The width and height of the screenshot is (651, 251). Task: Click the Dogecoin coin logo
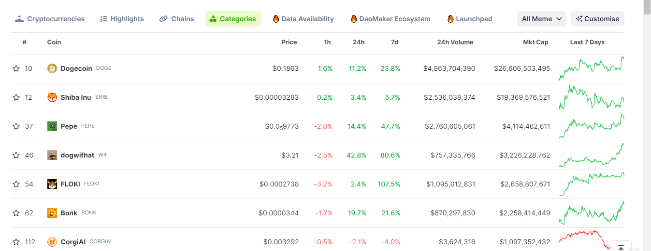point(52,68)
